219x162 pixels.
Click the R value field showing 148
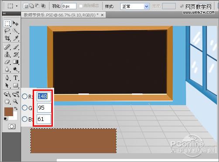44,97
